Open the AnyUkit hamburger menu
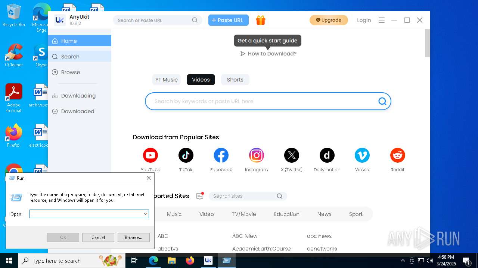478x268 pixels. [x=382, y=20]
